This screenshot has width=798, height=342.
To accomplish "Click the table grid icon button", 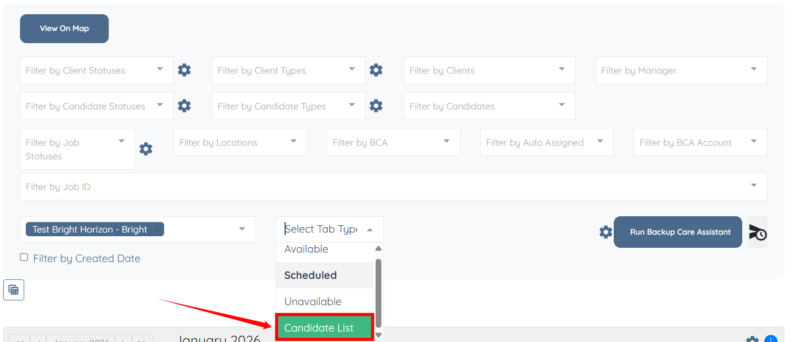I will tap(14, 290).
